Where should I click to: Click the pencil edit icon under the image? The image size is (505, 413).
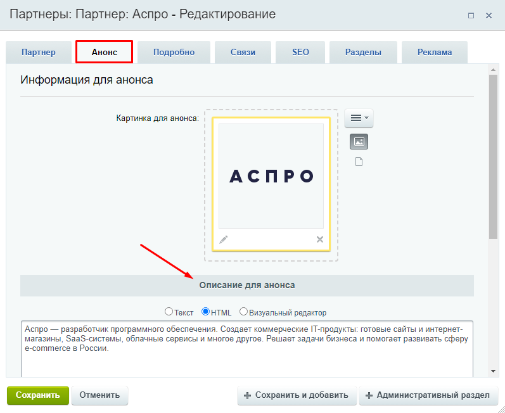pos(223,239)
